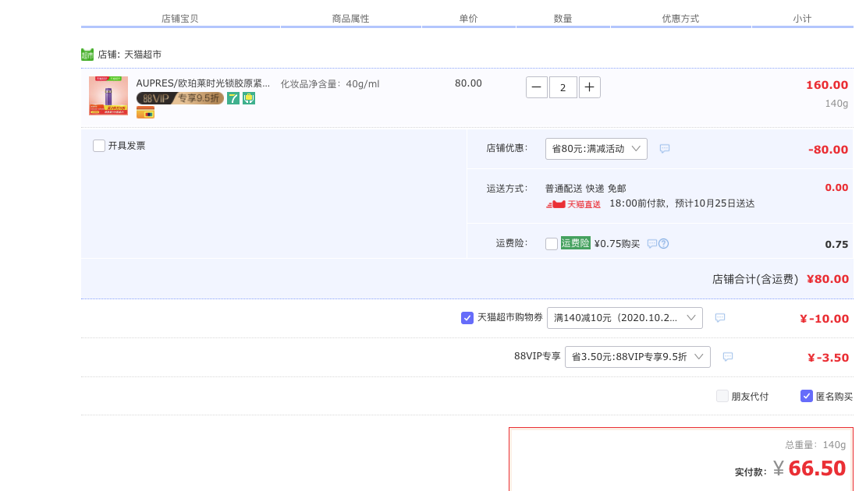Tick the 开具发票 invoice checkbox
The height and width of the screenshot is (491, 859).
[98, 146]
